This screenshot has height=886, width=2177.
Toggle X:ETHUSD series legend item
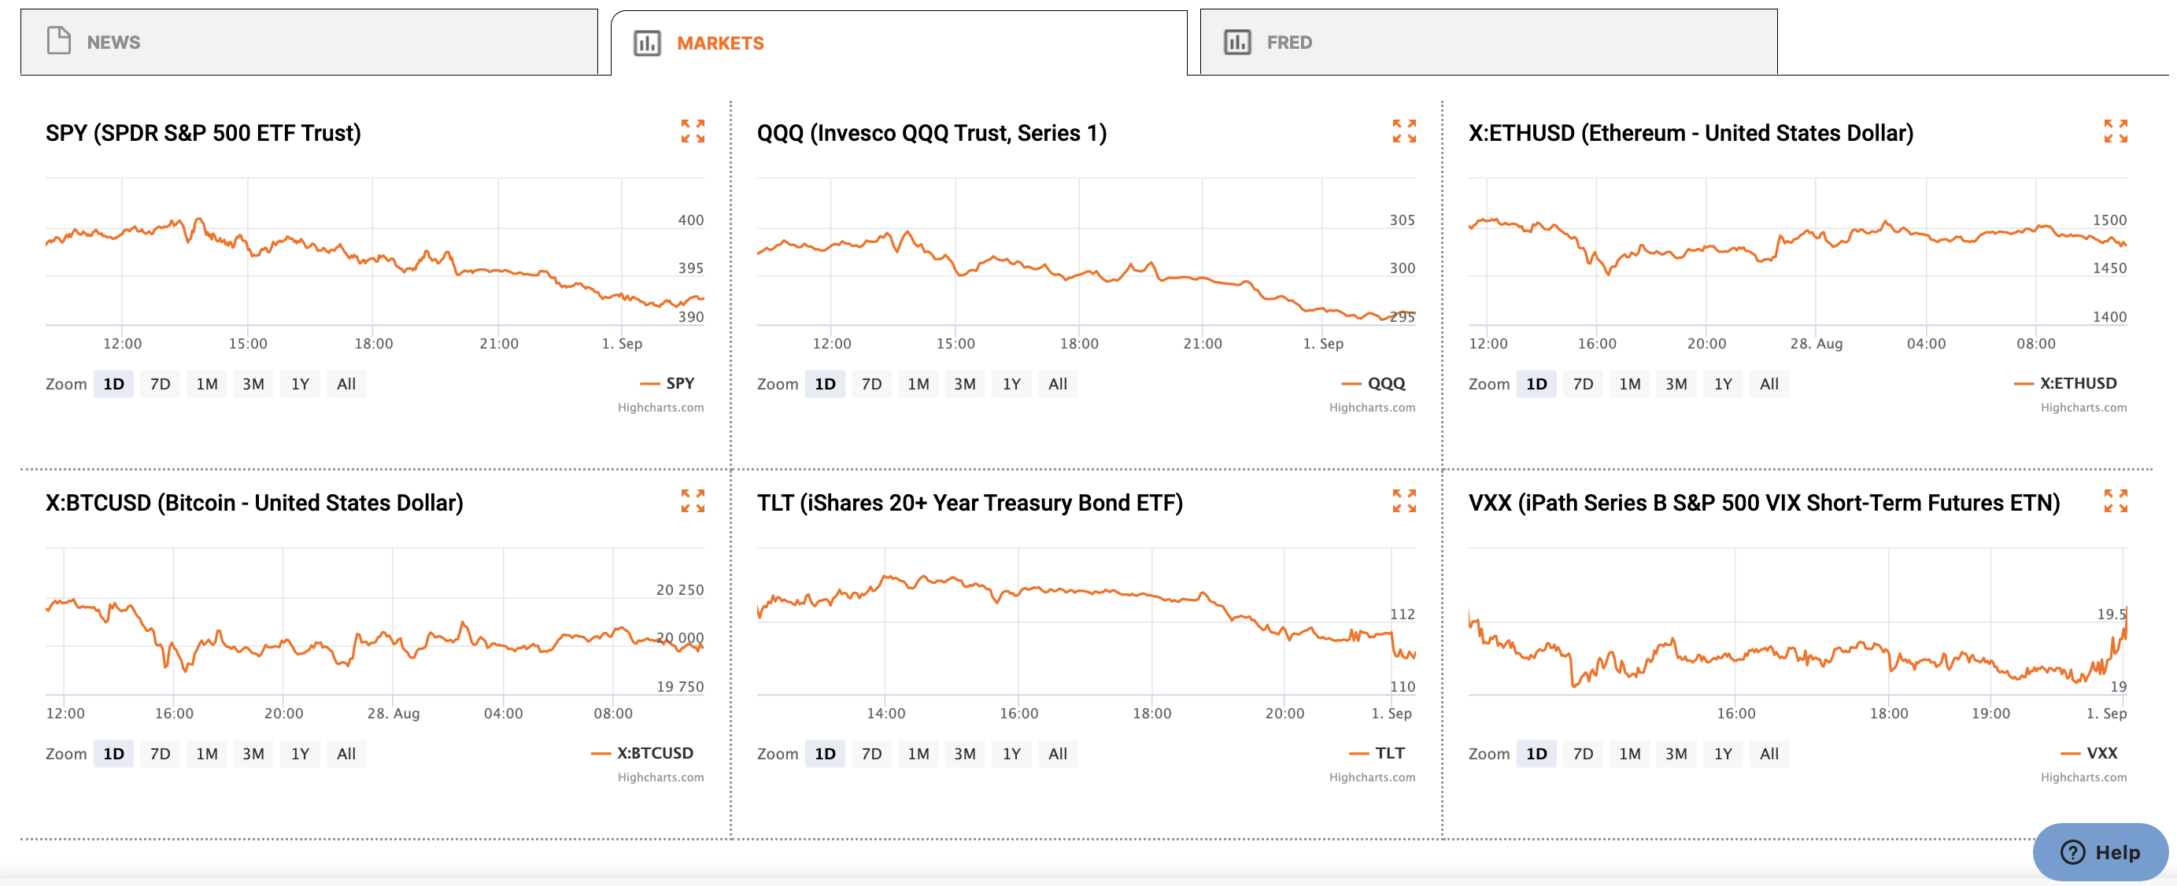coord(2077,382)
